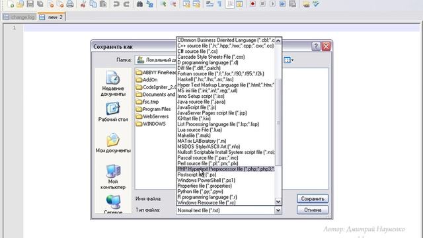Screen dimensions: 423x238
Task: Switch to the new 2 tab
Action: (52, 17)
